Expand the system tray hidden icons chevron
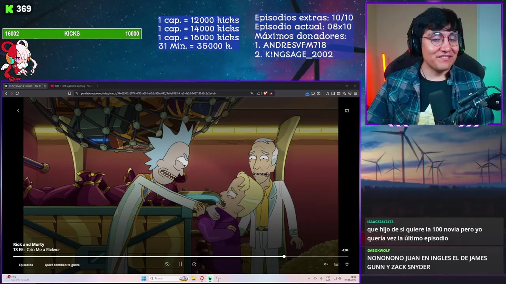The height and width of the screenshot is (284, 506). (309, 278)
